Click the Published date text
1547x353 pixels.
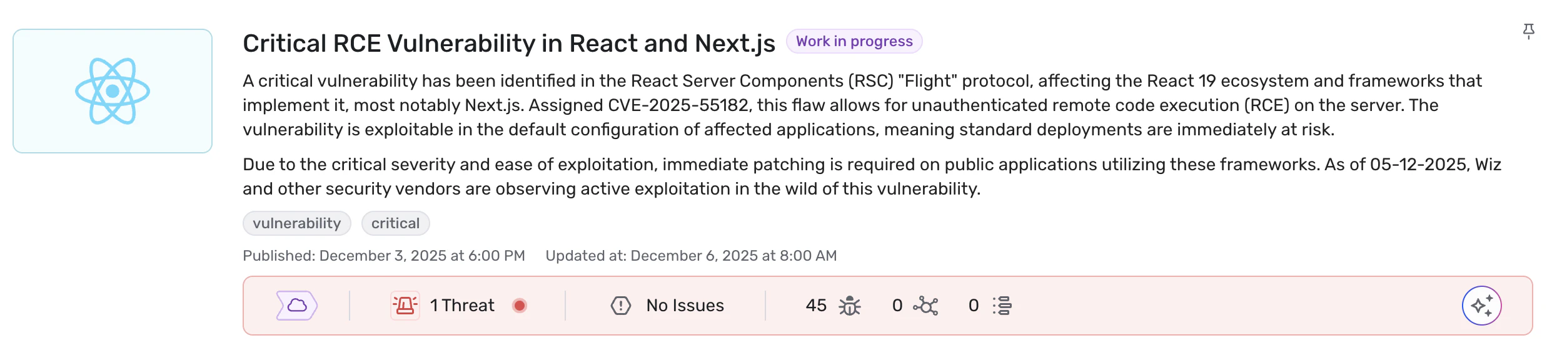coord(383,256)
